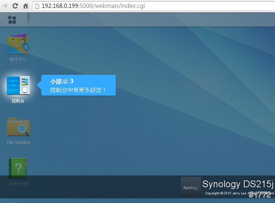The image size is (275, 203).
Task: Open the DSM Main Menu grid icon
Action: coord(12,20)
